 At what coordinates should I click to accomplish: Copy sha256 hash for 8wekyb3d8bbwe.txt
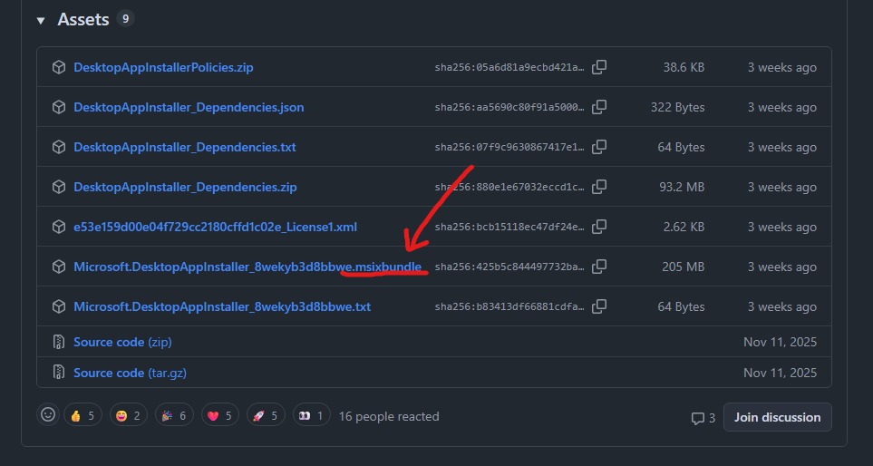(599, 306)
